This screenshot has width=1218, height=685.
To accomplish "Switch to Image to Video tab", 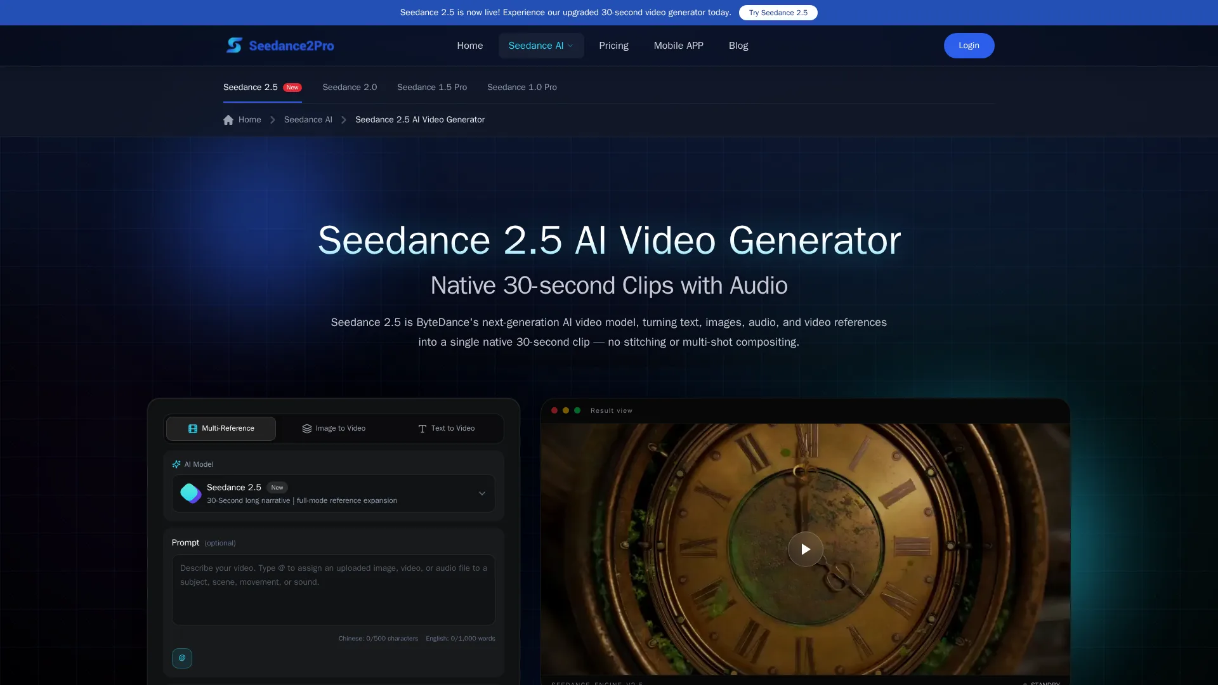I will (x=334, y=429).
